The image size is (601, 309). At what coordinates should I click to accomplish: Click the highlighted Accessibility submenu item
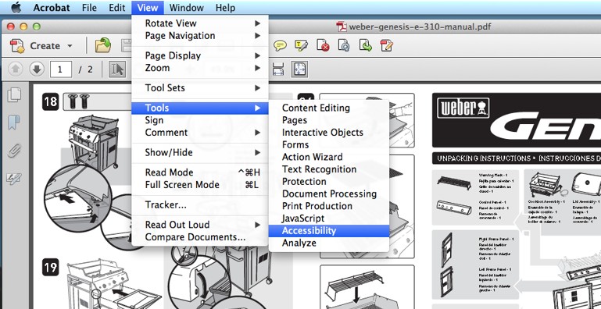tap(329, 230)
